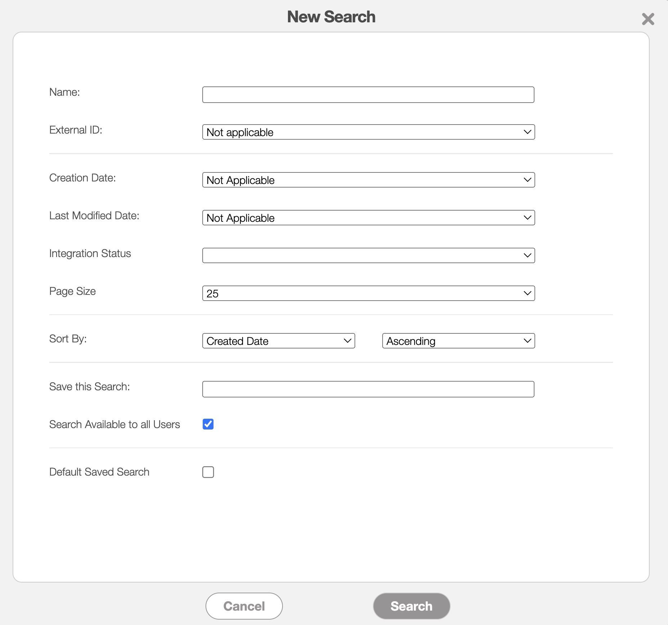668x625 pixels.
Task: Enable the Default Saved Search checkbox
Action: pyautogui.click(x=208, y=472)
